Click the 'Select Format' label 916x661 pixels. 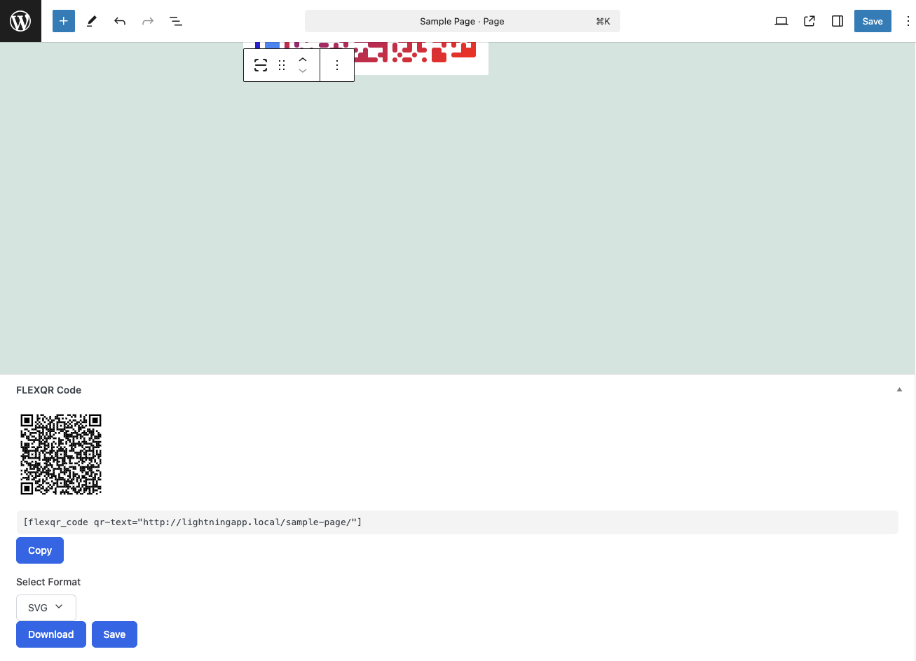(x=48, y=582)
